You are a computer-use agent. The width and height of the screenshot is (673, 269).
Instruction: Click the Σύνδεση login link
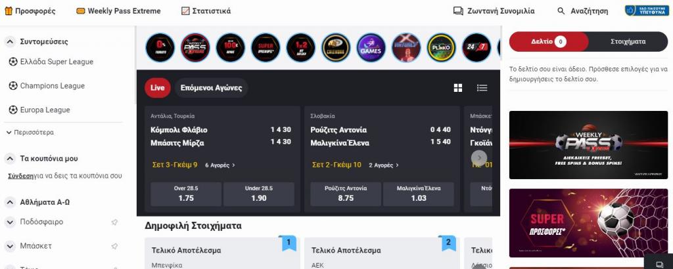[20, 176]
